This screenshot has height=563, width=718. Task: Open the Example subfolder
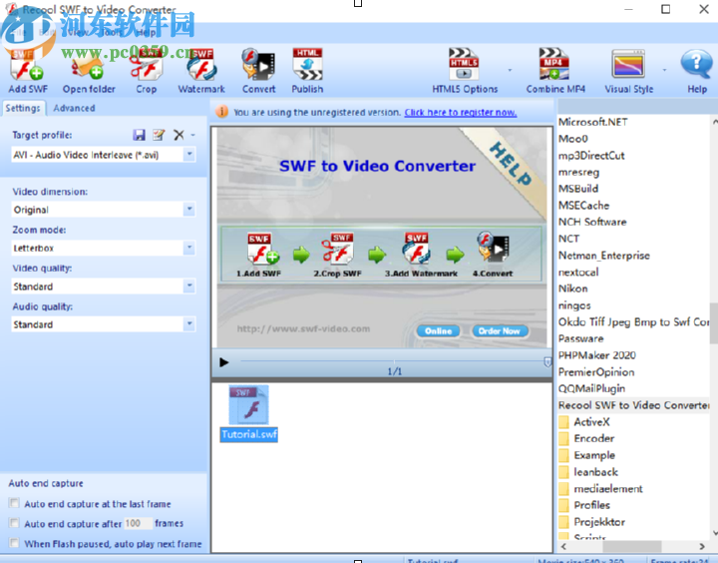pos(587,455)
